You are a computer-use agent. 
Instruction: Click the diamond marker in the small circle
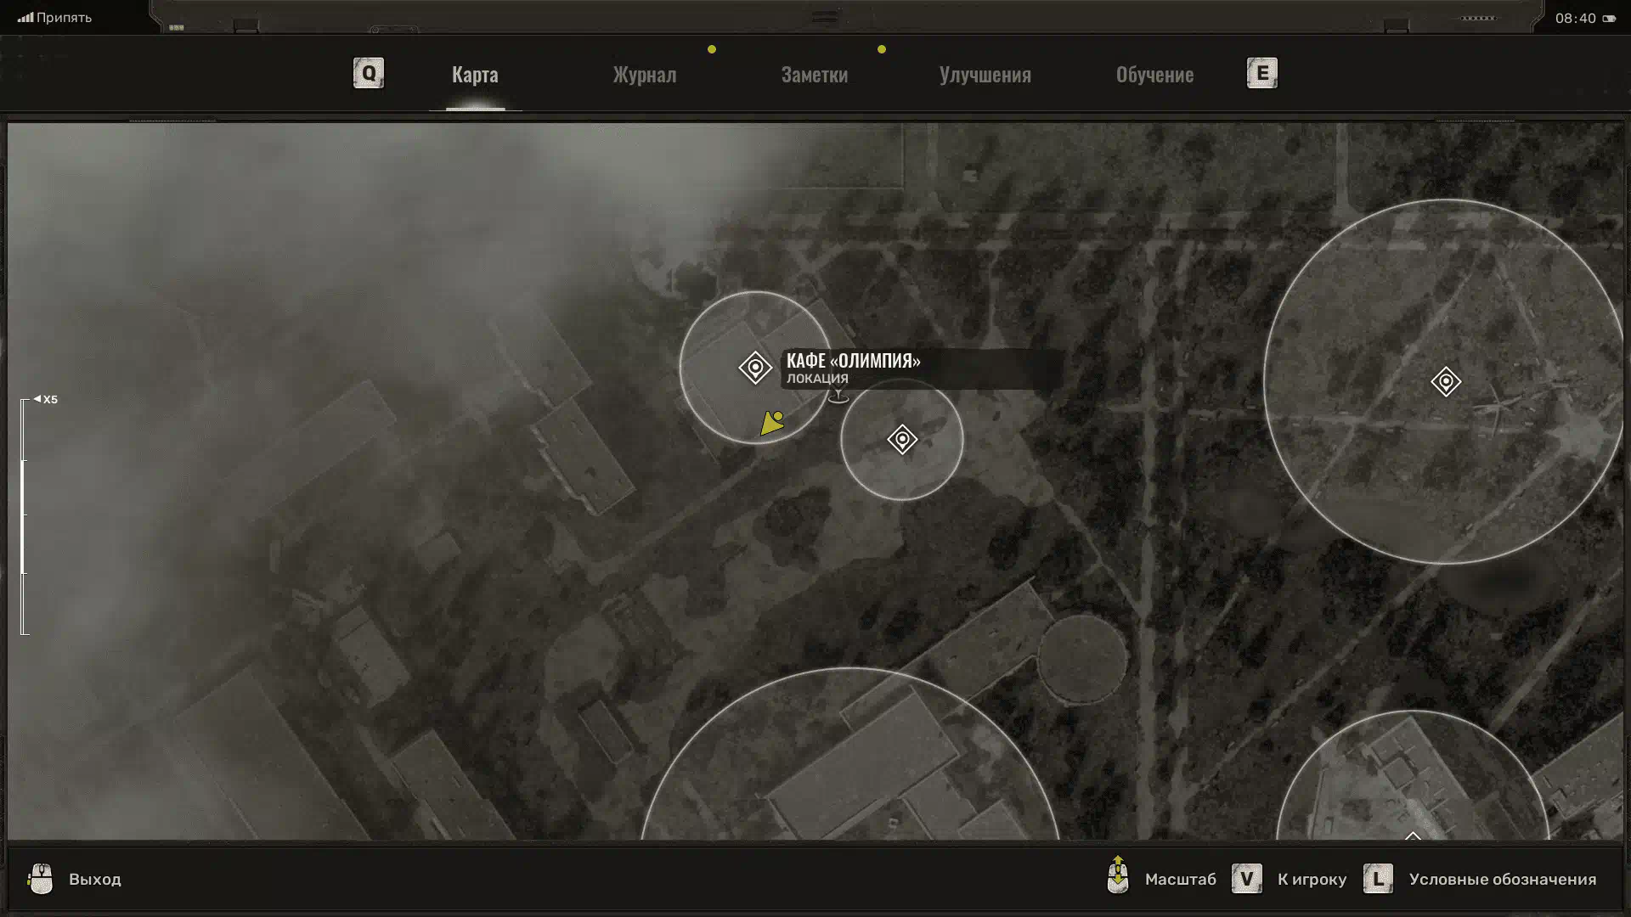[x=902, y=439]
